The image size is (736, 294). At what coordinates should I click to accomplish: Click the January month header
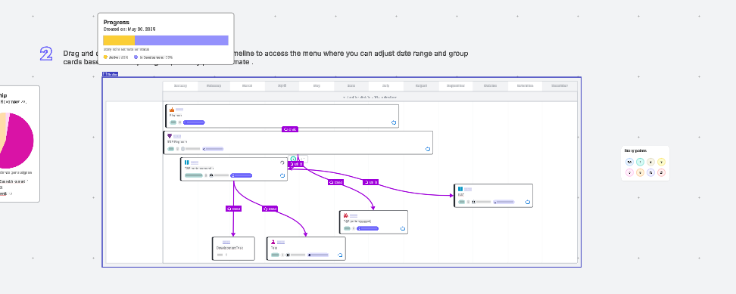pyautogui.click(x=180, y=85)
